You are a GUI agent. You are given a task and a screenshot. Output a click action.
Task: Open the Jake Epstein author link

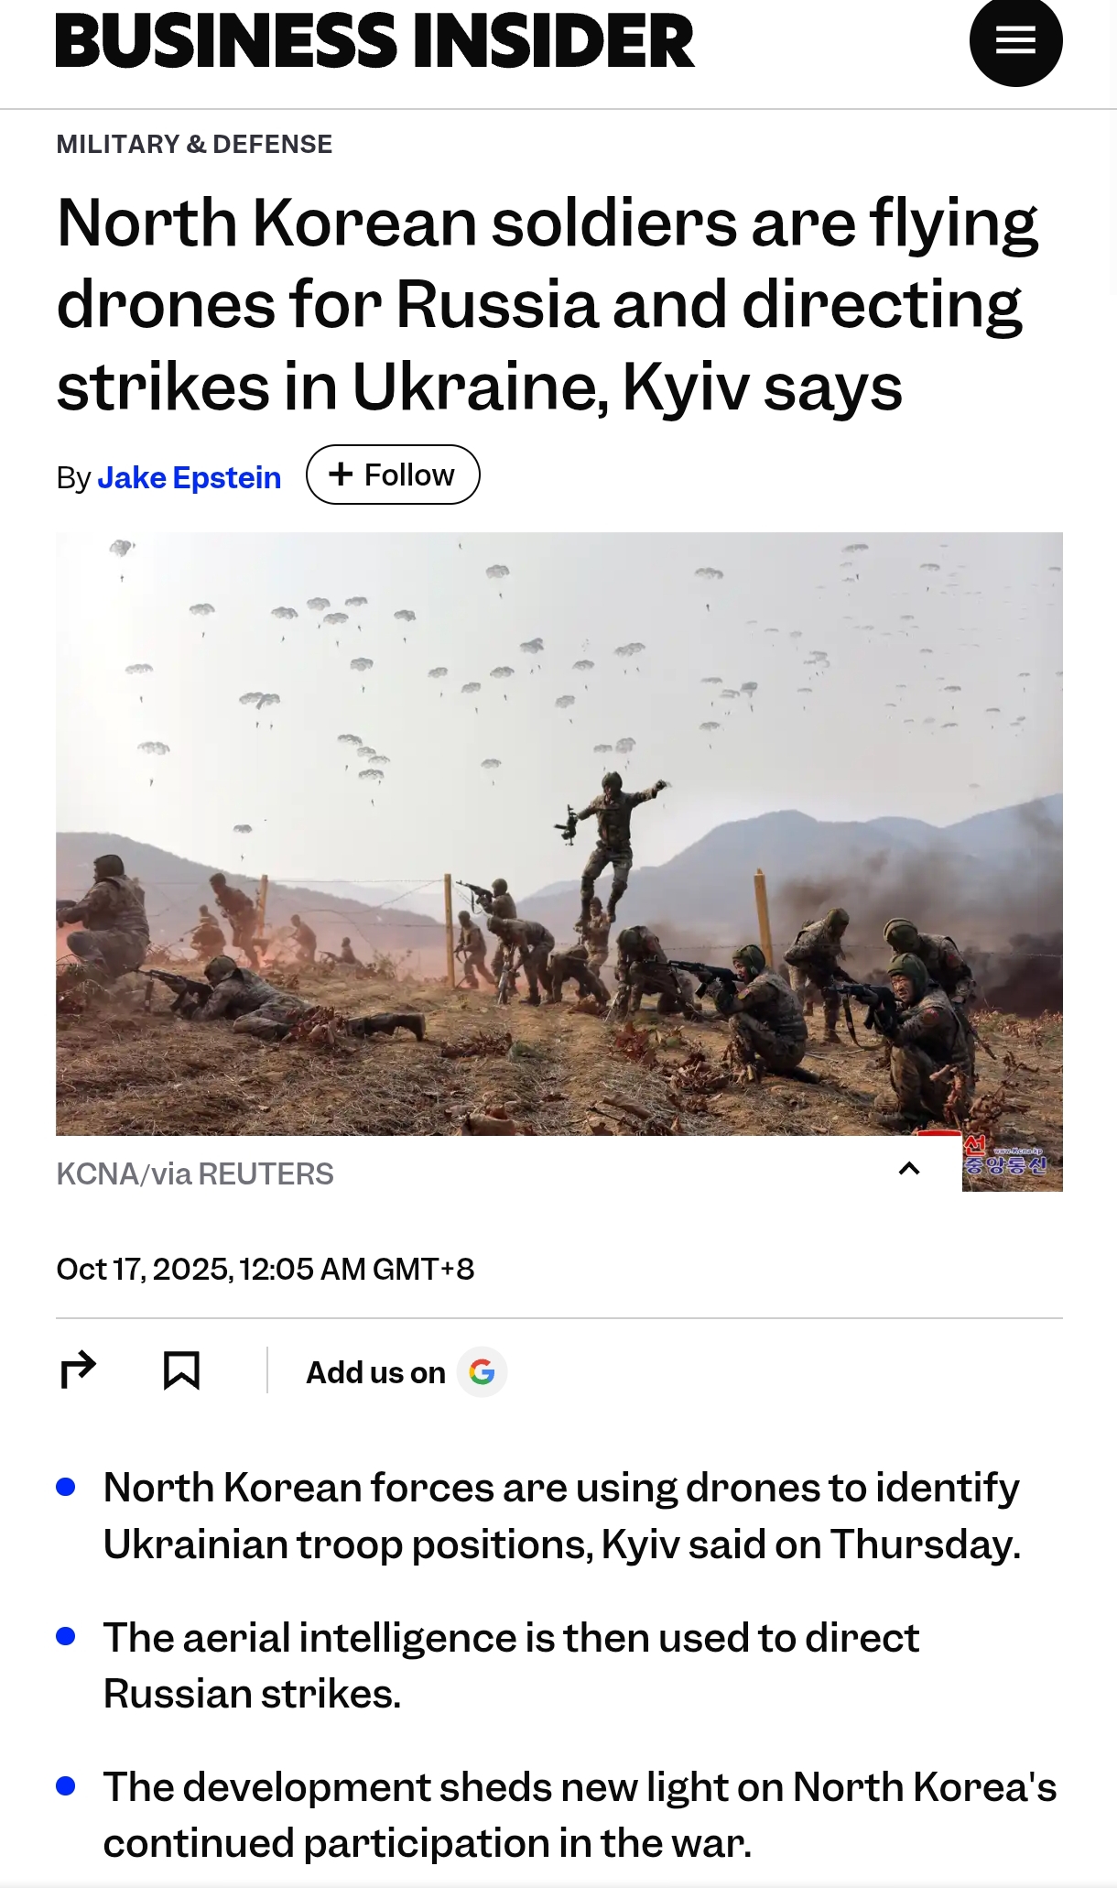190,477
